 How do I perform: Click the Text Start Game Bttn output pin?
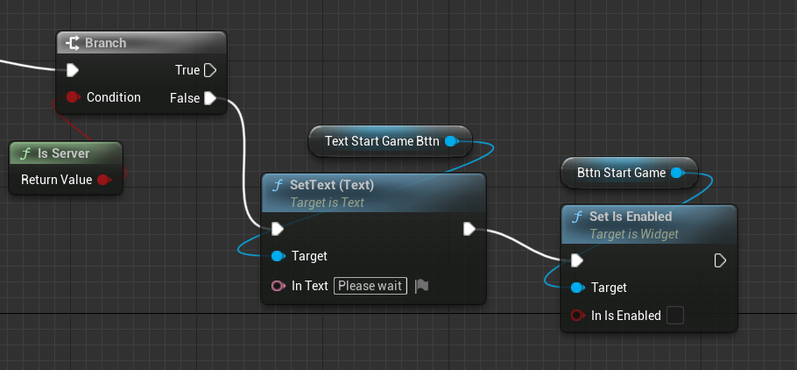[x=450, y=141]
